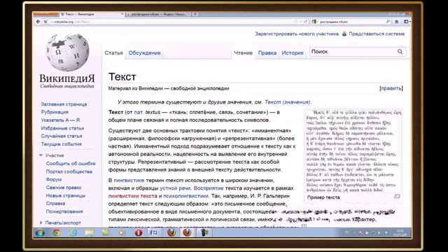
Task: Switch to the распродажа обуви Яндекс tab
Action: click(157, 14)
